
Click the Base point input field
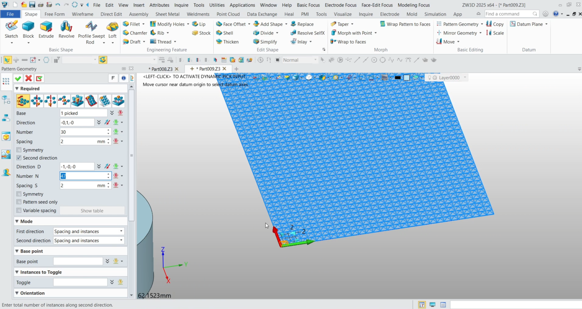(x=78, y=262)
